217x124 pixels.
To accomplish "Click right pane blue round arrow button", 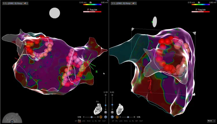I will click(112, 117).
